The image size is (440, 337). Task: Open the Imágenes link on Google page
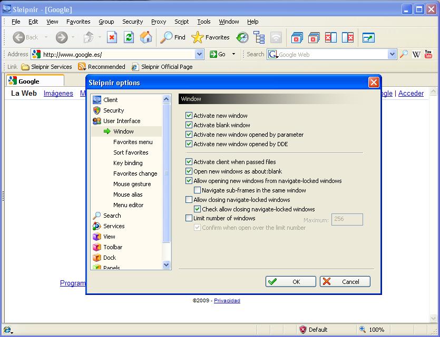click(x=58, y=93)
